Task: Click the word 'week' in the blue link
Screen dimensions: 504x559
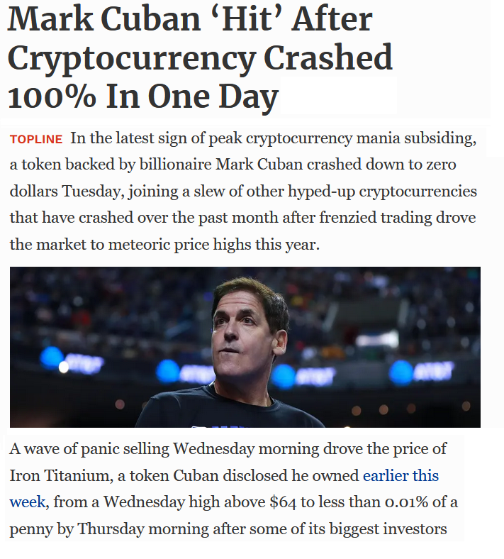Action: click(x=28, y=502)
